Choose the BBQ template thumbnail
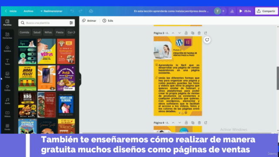The height and width of the screenshot is (157, 279). coord(27,105)
